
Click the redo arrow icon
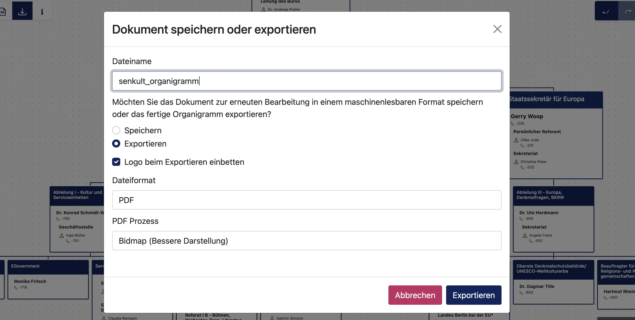(628, 11)
